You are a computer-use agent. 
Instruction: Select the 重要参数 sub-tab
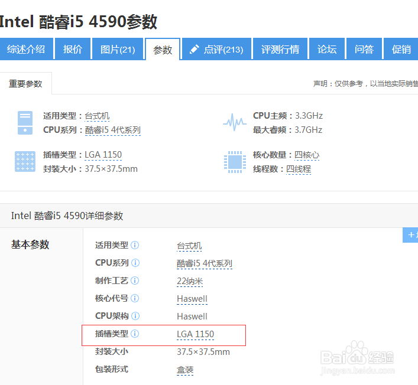click(x=25, y=84)
